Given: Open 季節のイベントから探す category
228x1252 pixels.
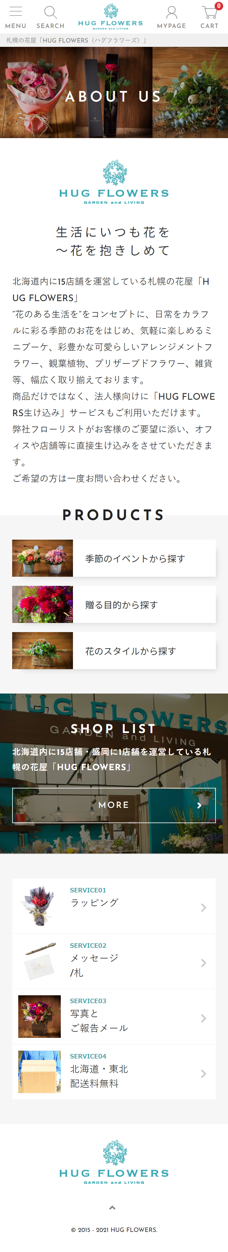Looking at the screenshot, I should tap(114, 558).
